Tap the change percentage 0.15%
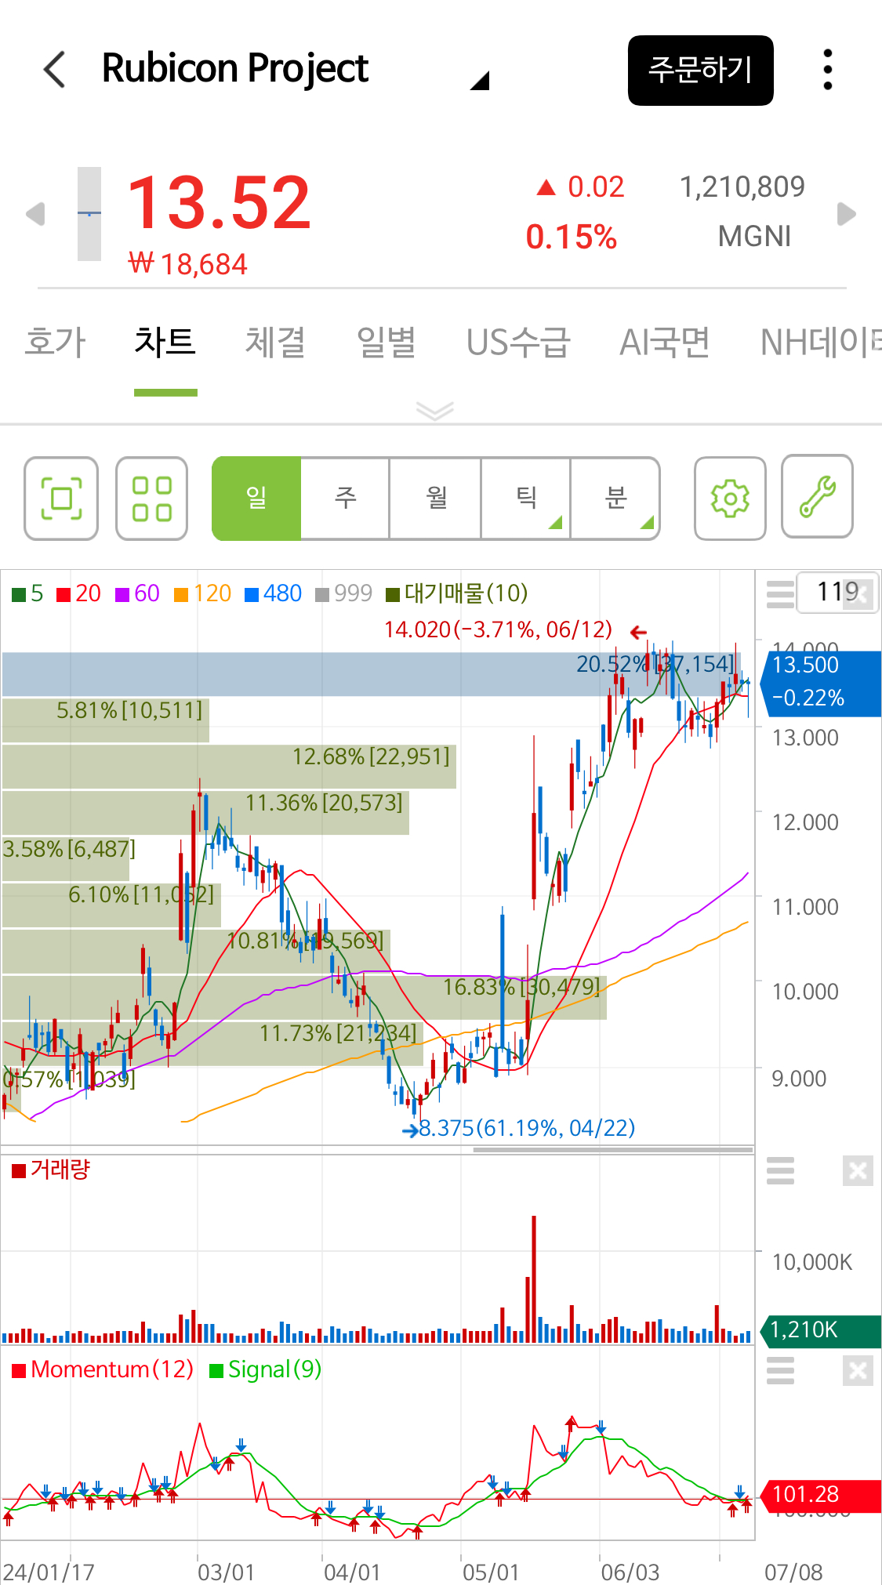This screenshot has width=882, height=1585. 572,238
